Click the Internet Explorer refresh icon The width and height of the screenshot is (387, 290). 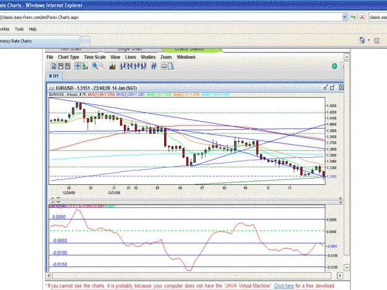point(353,17)
